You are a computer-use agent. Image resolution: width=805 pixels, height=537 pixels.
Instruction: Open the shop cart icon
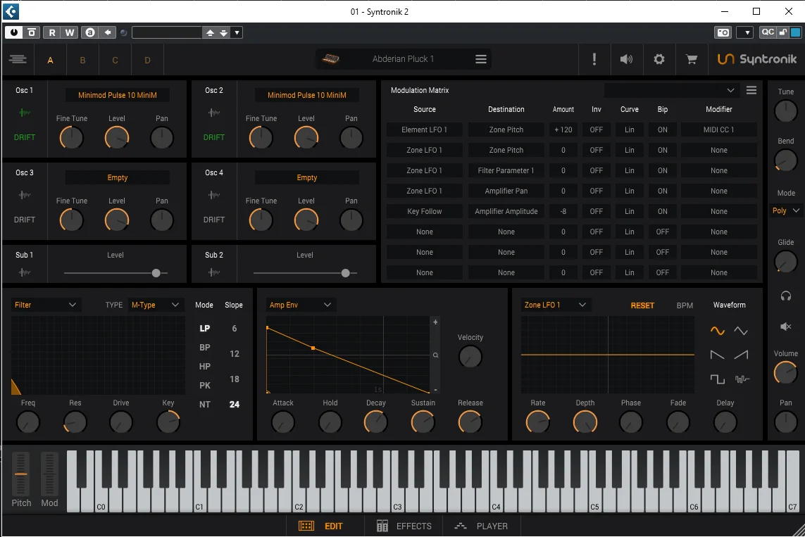coord(692,59)
